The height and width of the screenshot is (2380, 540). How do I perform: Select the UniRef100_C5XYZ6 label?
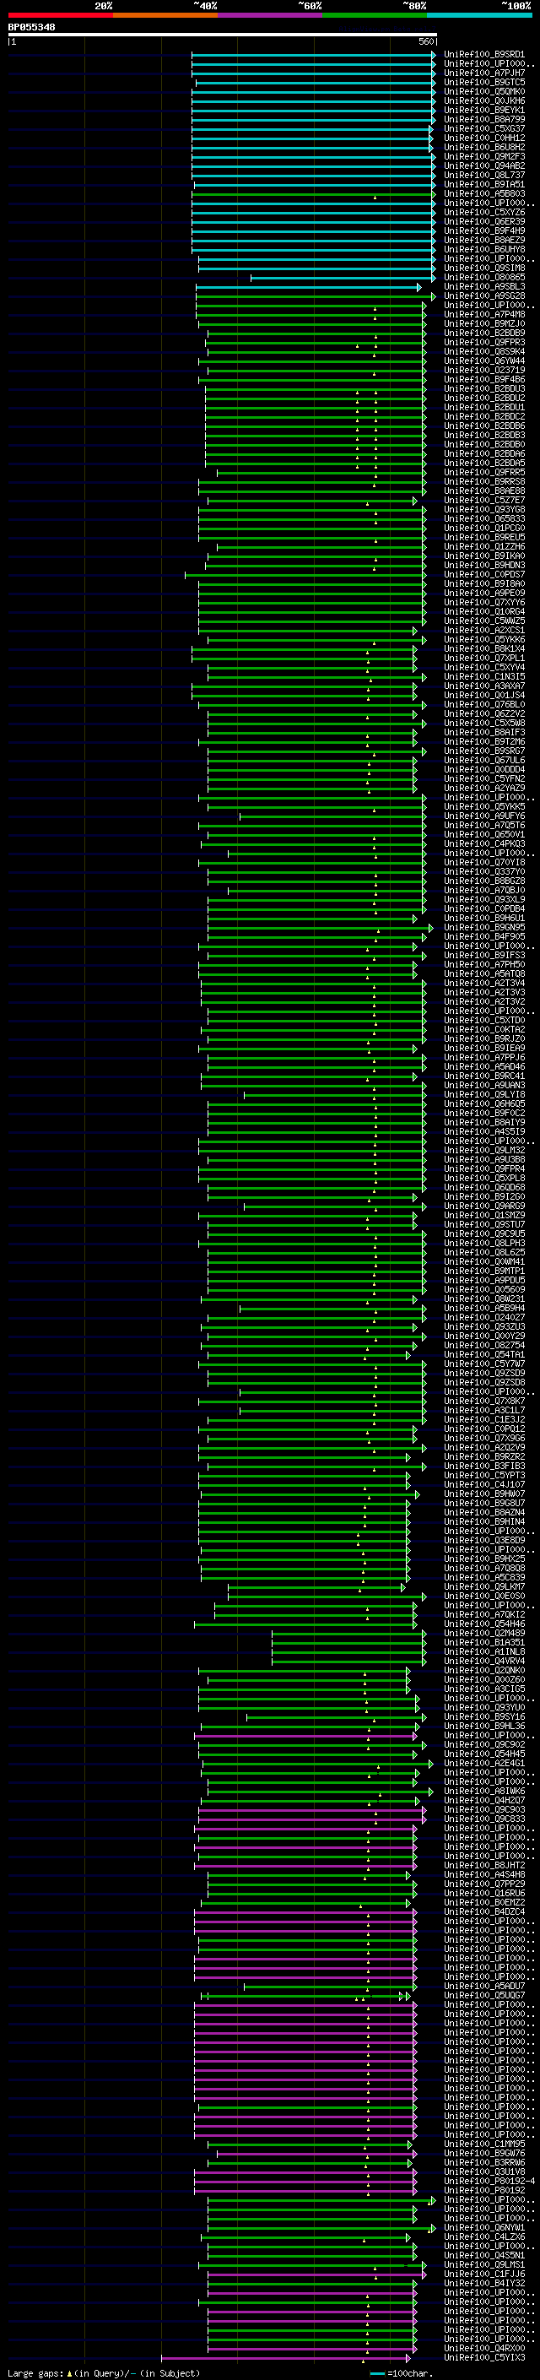pos(484,213)
